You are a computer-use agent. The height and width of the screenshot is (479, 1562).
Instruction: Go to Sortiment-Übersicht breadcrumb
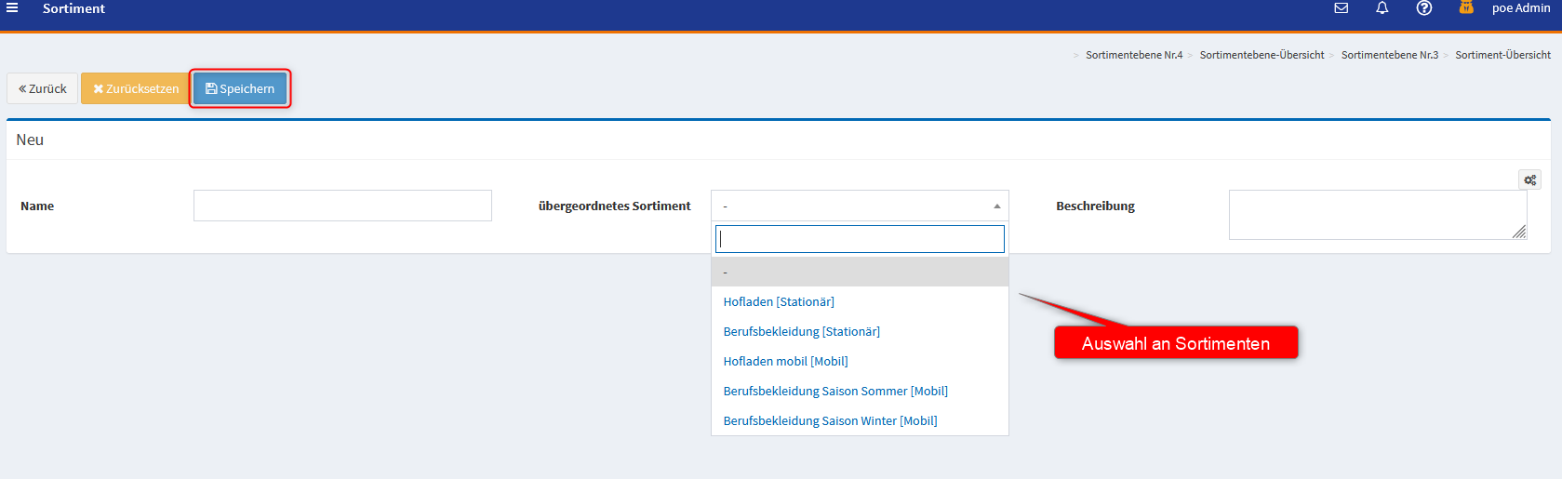tap(1502, 55)
